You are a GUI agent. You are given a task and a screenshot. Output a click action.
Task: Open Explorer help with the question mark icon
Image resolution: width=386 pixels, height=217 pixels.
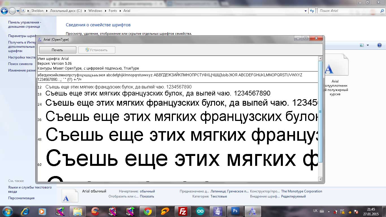tap(380, 45)
